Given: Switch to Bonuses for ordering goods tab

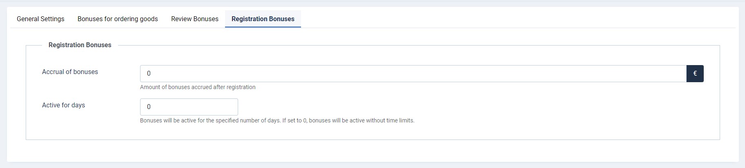Looking at the screenshot, I should pyautogui.click(x=118, y=19).
